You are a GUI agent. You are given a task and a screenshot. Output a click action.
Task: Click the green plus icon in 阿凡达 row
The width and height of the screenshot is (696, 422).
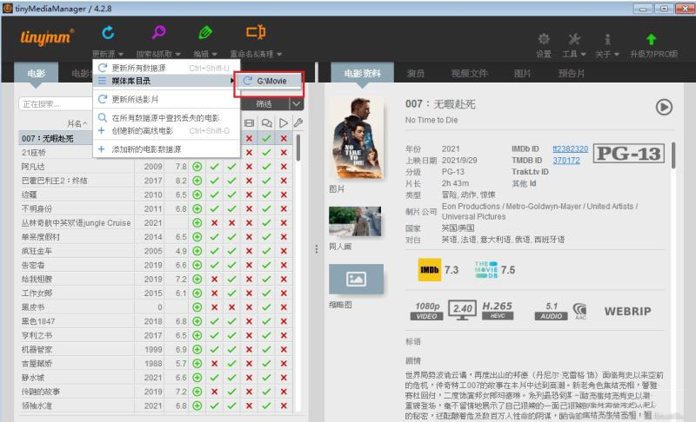pos(197,167)
